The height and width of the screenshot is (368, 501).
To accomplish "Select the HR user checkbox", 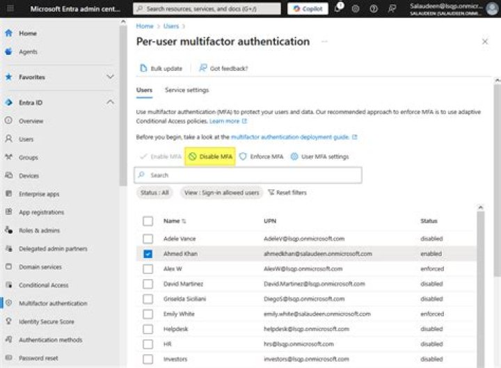I will [148, 344].
